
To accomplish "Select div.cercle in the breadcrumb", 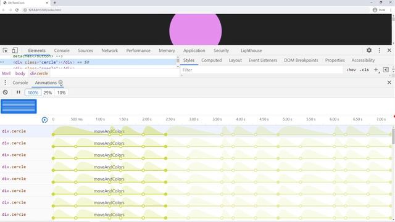I will point(39,73).
